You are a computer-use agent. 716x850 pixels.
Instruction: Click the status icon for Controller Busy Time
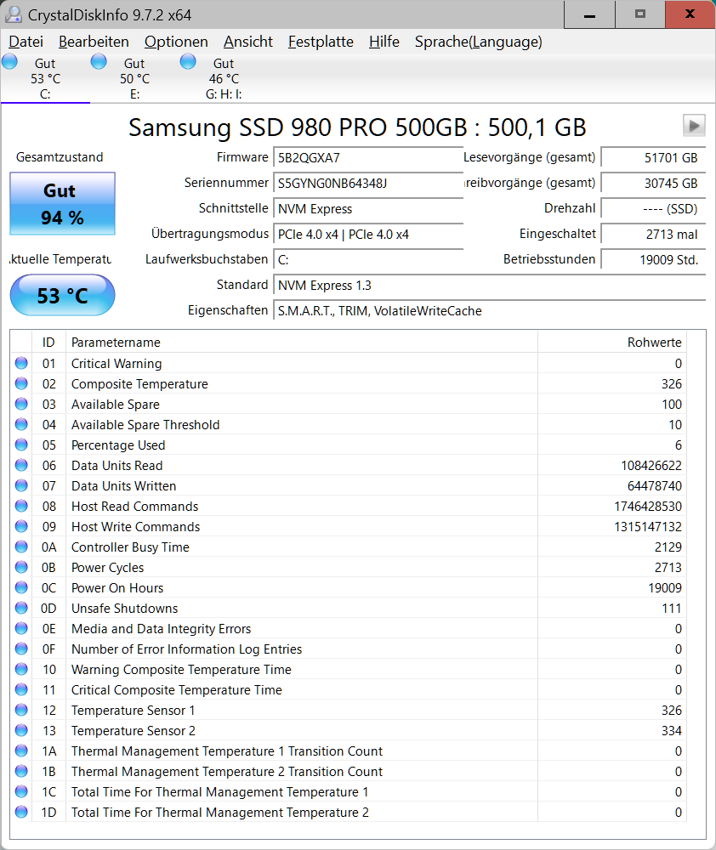(x=21, y=547)
